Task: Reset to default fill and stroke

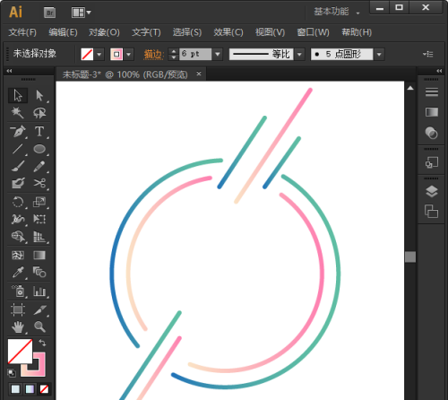Action: tap(12, 373)
